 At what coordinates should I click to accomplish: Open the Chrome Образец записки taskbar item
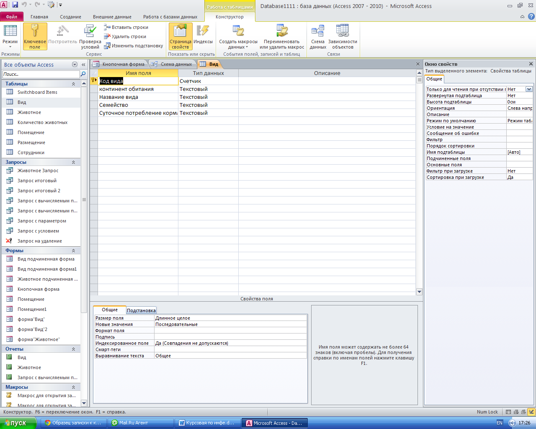(73, 423)
